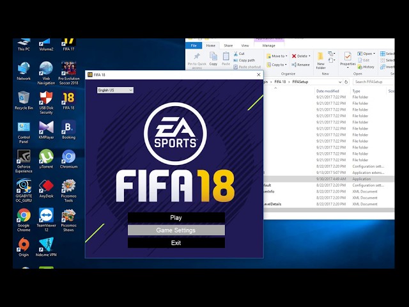Open Picosmos Shows shortcut
The image size is (409, 307).
click(68, 220)
